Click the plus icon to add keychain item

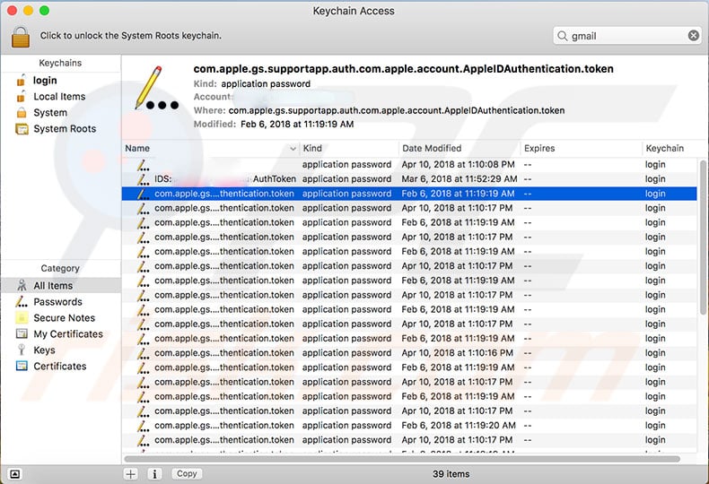point(131,473)
